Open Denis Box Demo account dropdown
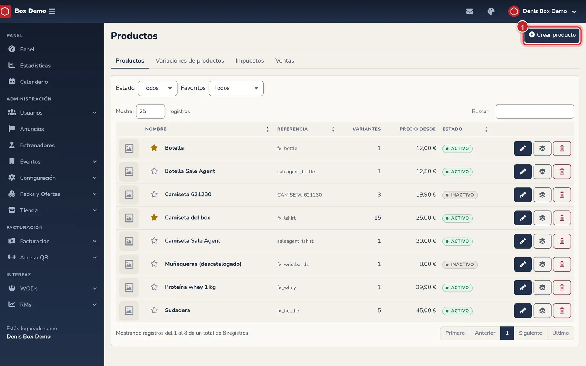 (543, 11)
